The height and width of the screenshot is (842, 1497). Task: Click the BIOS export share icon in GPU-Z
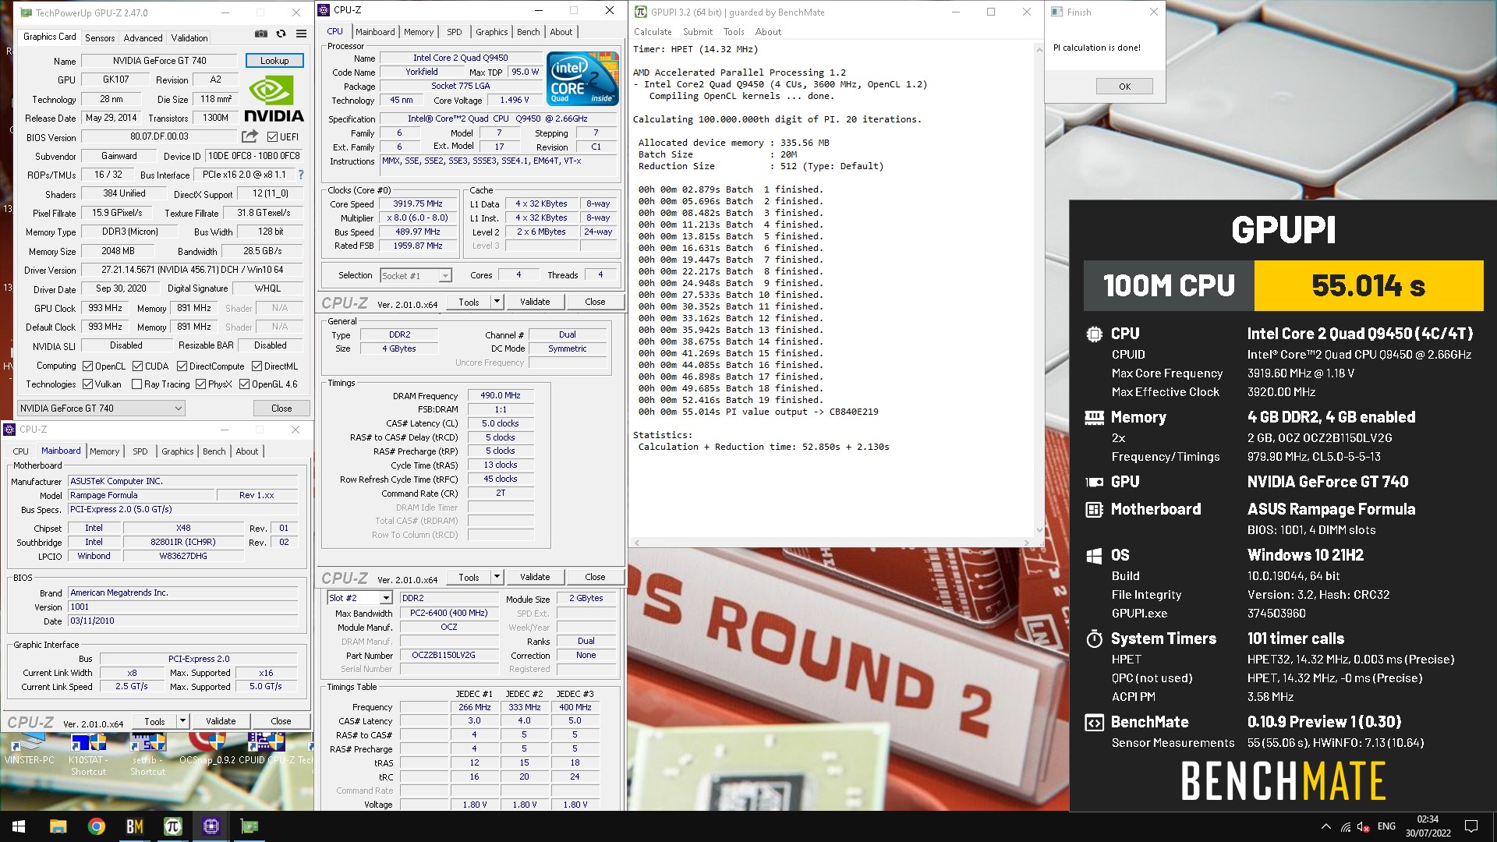tap(249, 136)
